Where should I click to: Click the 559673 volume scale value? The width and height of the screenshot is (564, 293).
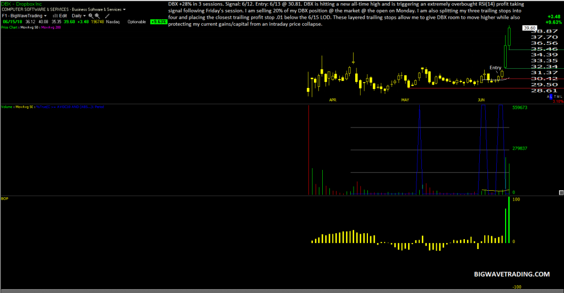(x=520, y=107)
